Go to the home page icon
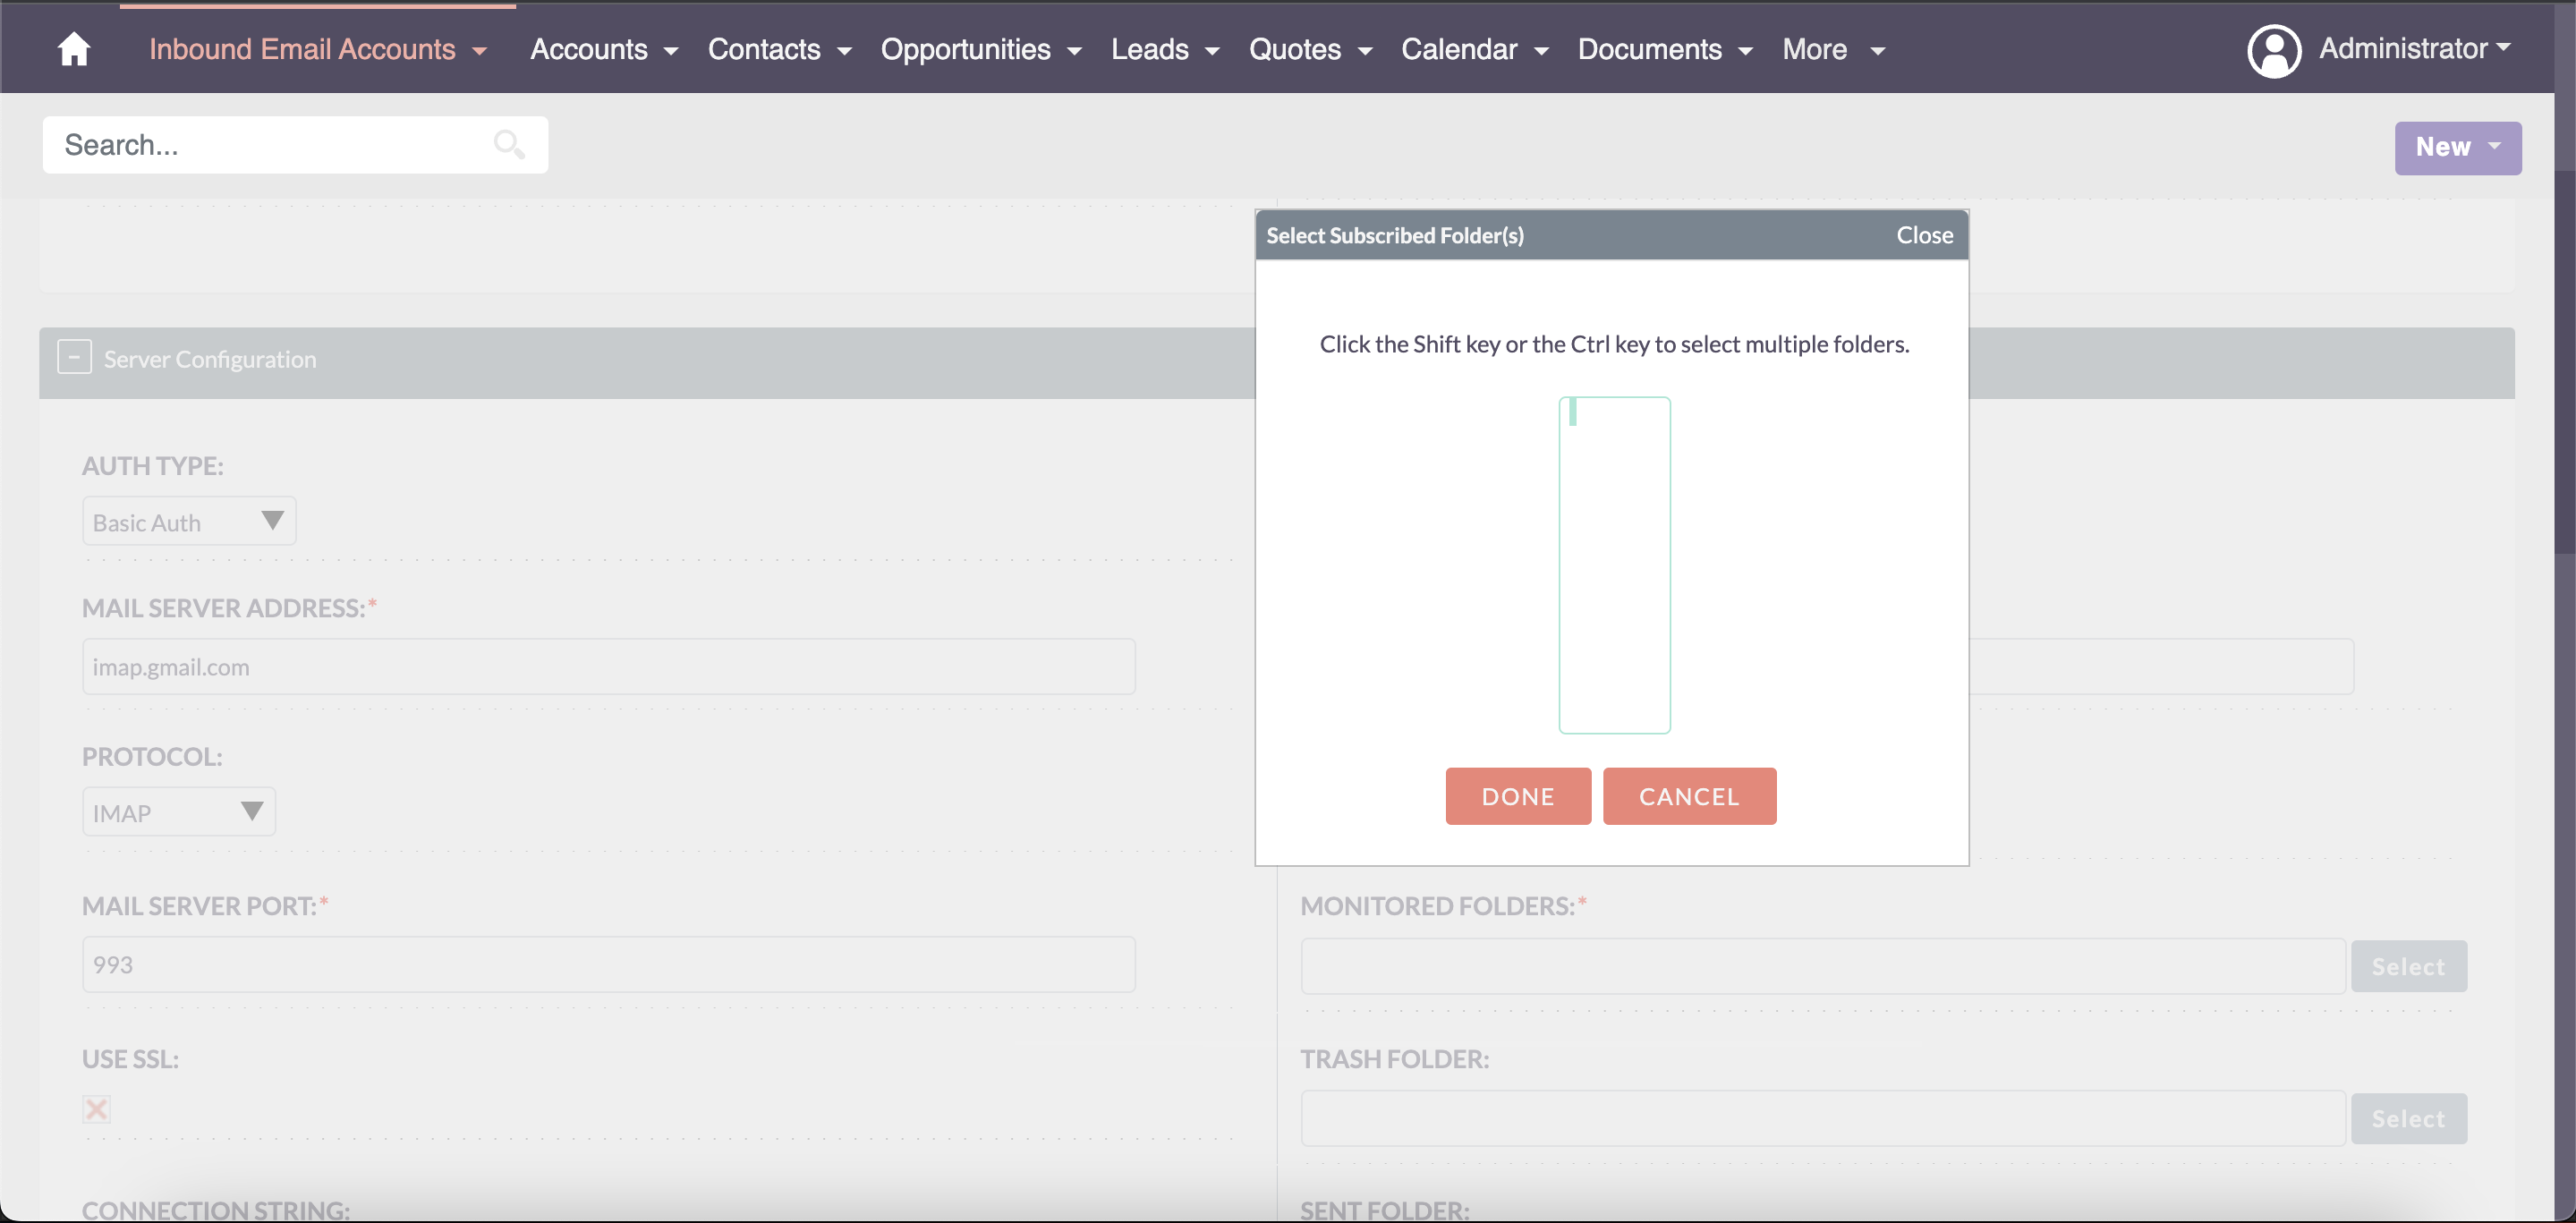Image resolution: width=2576 pixels, height=1223 pixels. [x=74, y=48]
